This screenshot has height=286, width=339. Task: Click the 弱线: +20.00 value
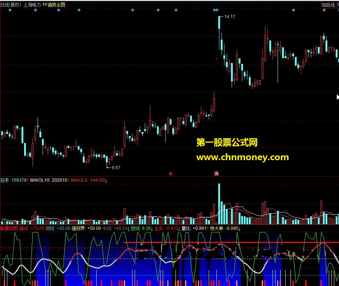pyautogui.click(x=58, y=228)
